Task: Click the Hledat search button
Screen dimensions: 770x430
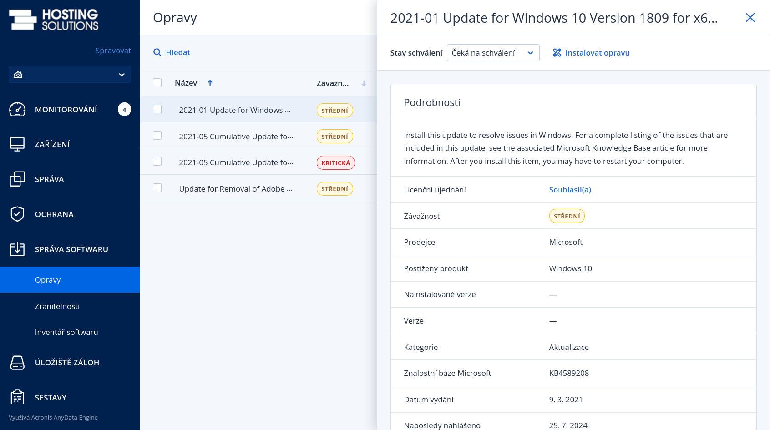Action: [172, 52]
